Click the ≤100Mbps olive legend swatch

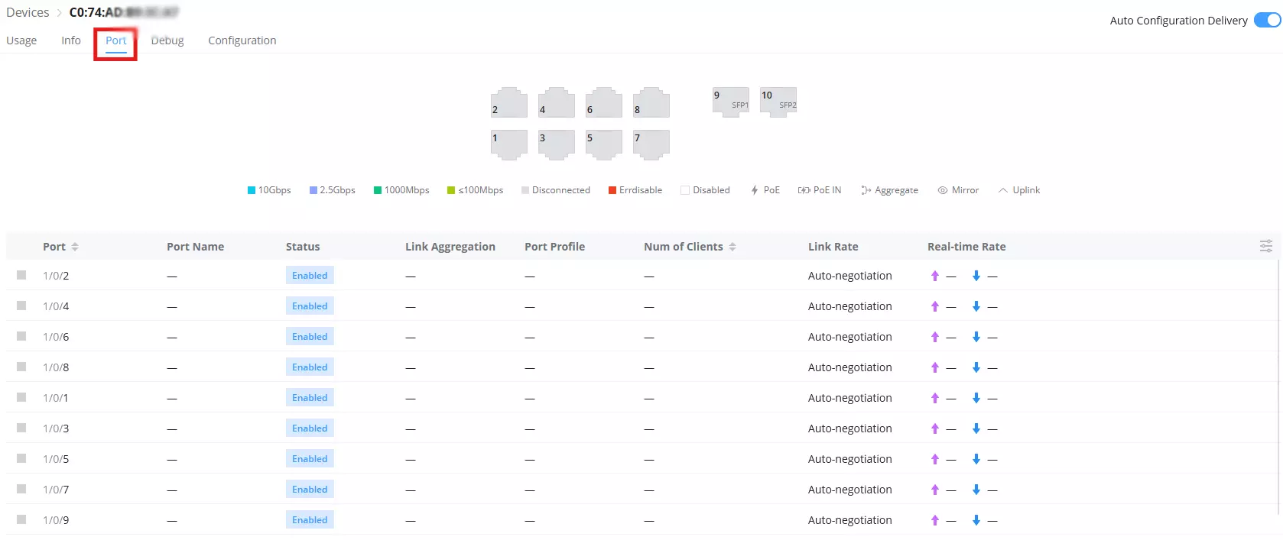(451, 190)
